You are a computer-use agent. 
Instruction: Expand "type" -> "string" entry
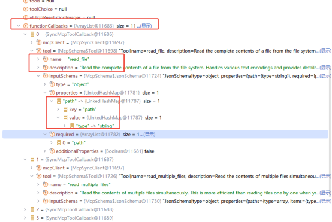[65, 126]
